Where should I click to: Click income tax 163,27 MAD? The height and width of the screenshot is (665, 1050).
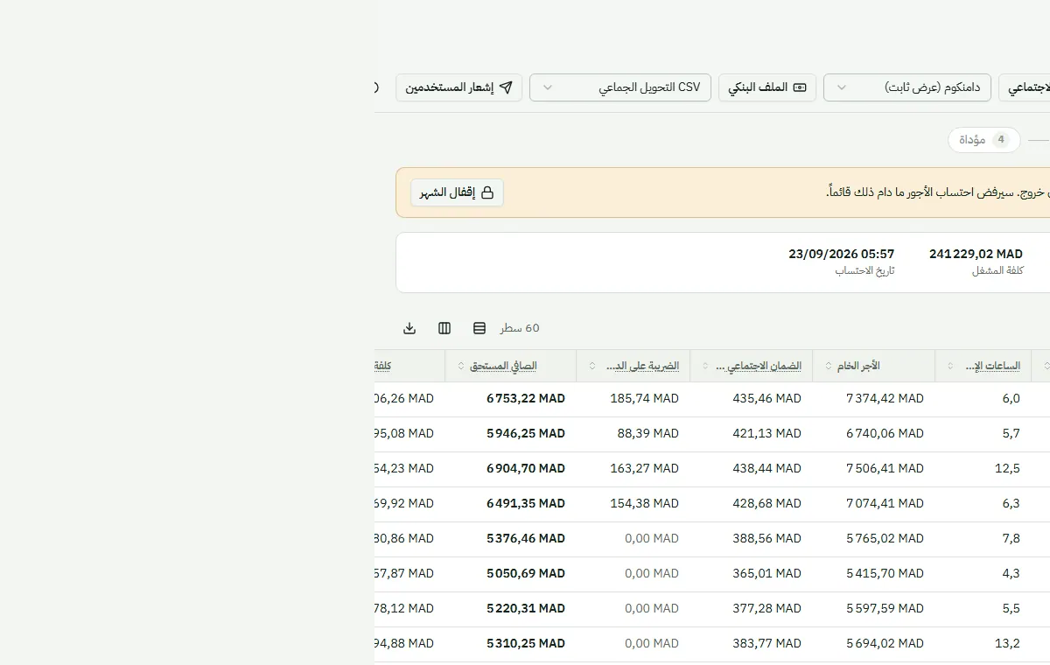click(x=644, y=468)
